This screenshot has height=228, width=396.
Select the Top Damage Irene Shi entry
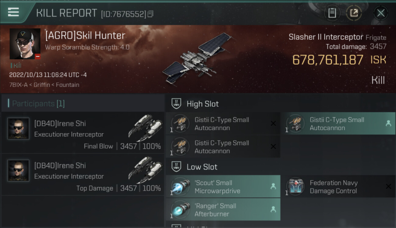pos(83,175)
